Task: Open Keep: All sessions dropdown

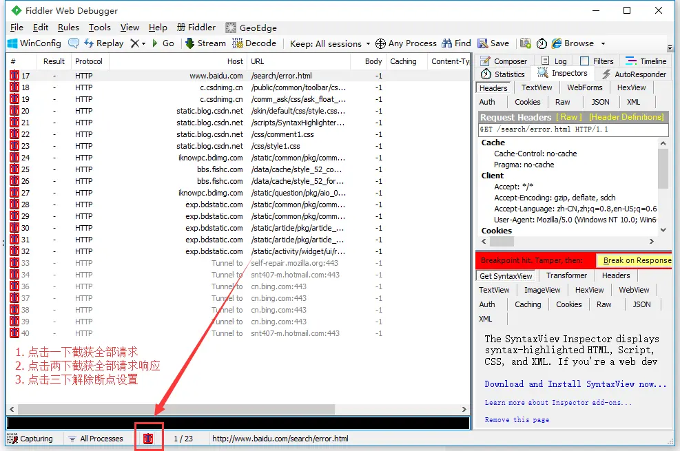Action: point(330,44)
